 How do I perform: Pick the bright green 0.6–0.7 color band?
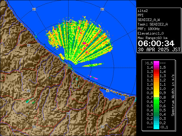pos(156,101)
